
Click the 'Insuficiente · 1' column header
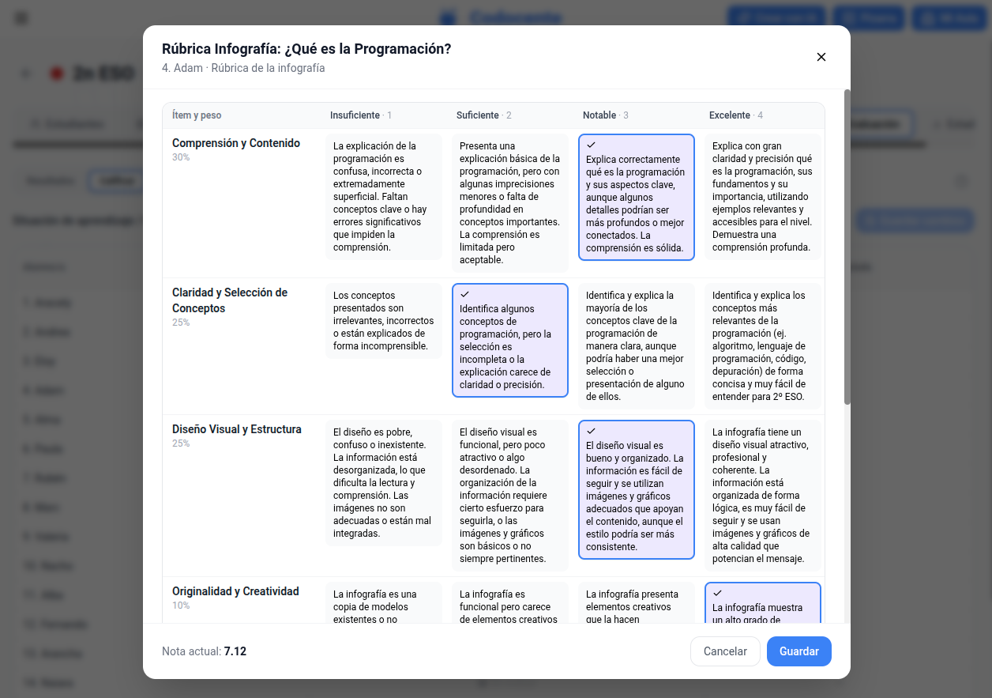[x=361, y=115]
